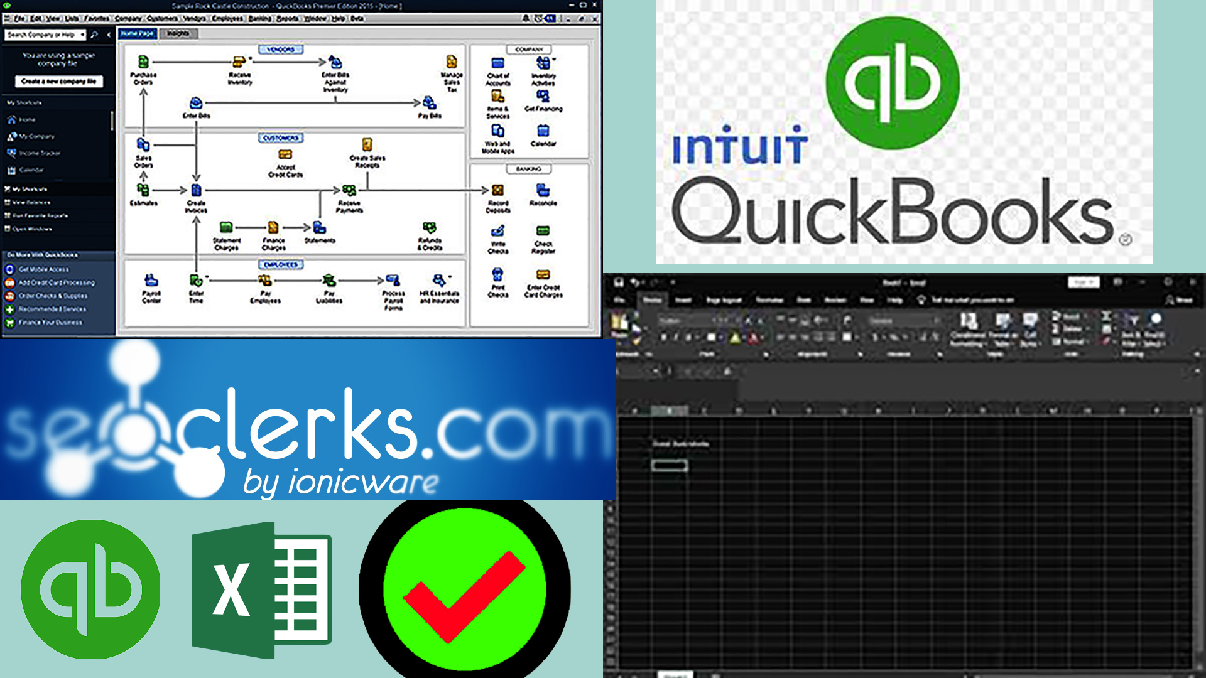The width and height of the screenshot is (1206, 678).
Task: Toggle Bold formatting in the Excel ribbon
Action: click(663, 338)
